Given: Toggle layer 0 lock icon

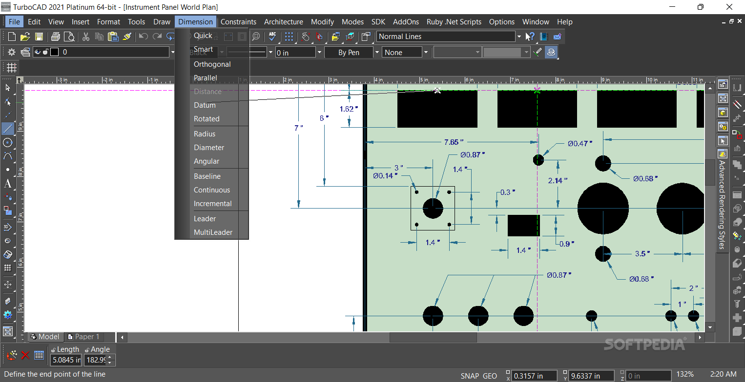Looking at the screenshot, I should [x=45, y=52].
